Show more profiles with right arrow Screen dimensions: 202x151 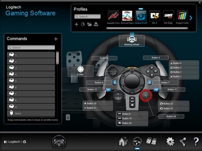[x=191, y=18]
